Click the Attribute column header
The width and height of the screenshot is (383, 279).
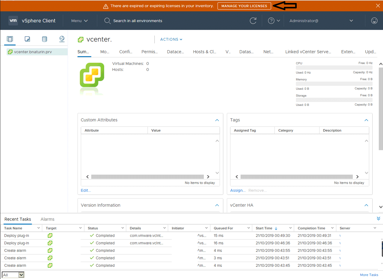point(114,130)
